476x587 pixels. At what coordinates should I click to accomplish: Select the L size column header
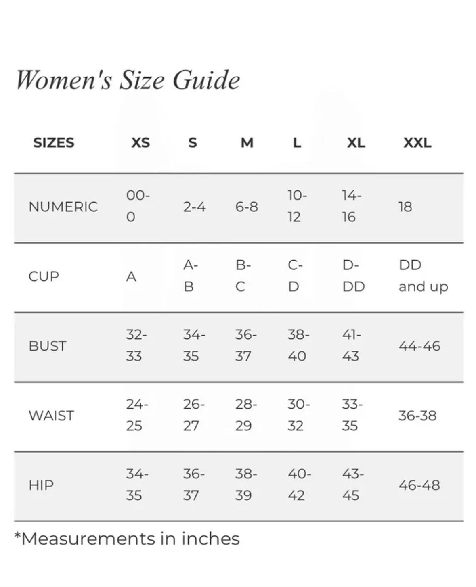pos(297,142)
